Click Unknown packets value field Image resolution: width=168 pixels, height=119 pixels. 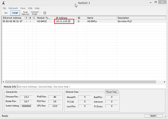coord(112,102)
